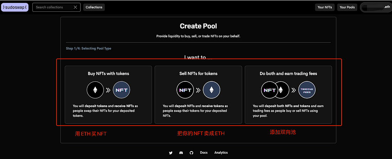The width and height of the screenshot is (392, 159).
Task: Go to Your Pools
Action: [x=347, y=7]
